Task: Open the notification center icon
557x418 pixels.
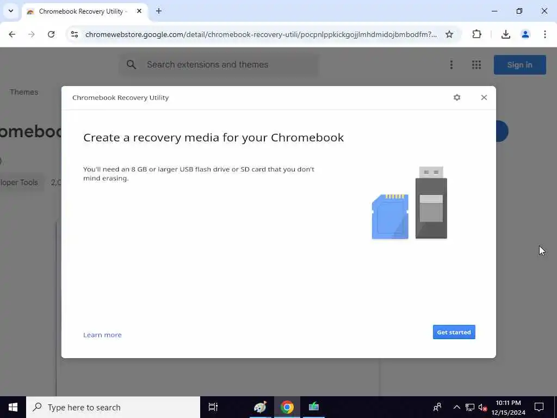Action: click(x=539, y=407)
